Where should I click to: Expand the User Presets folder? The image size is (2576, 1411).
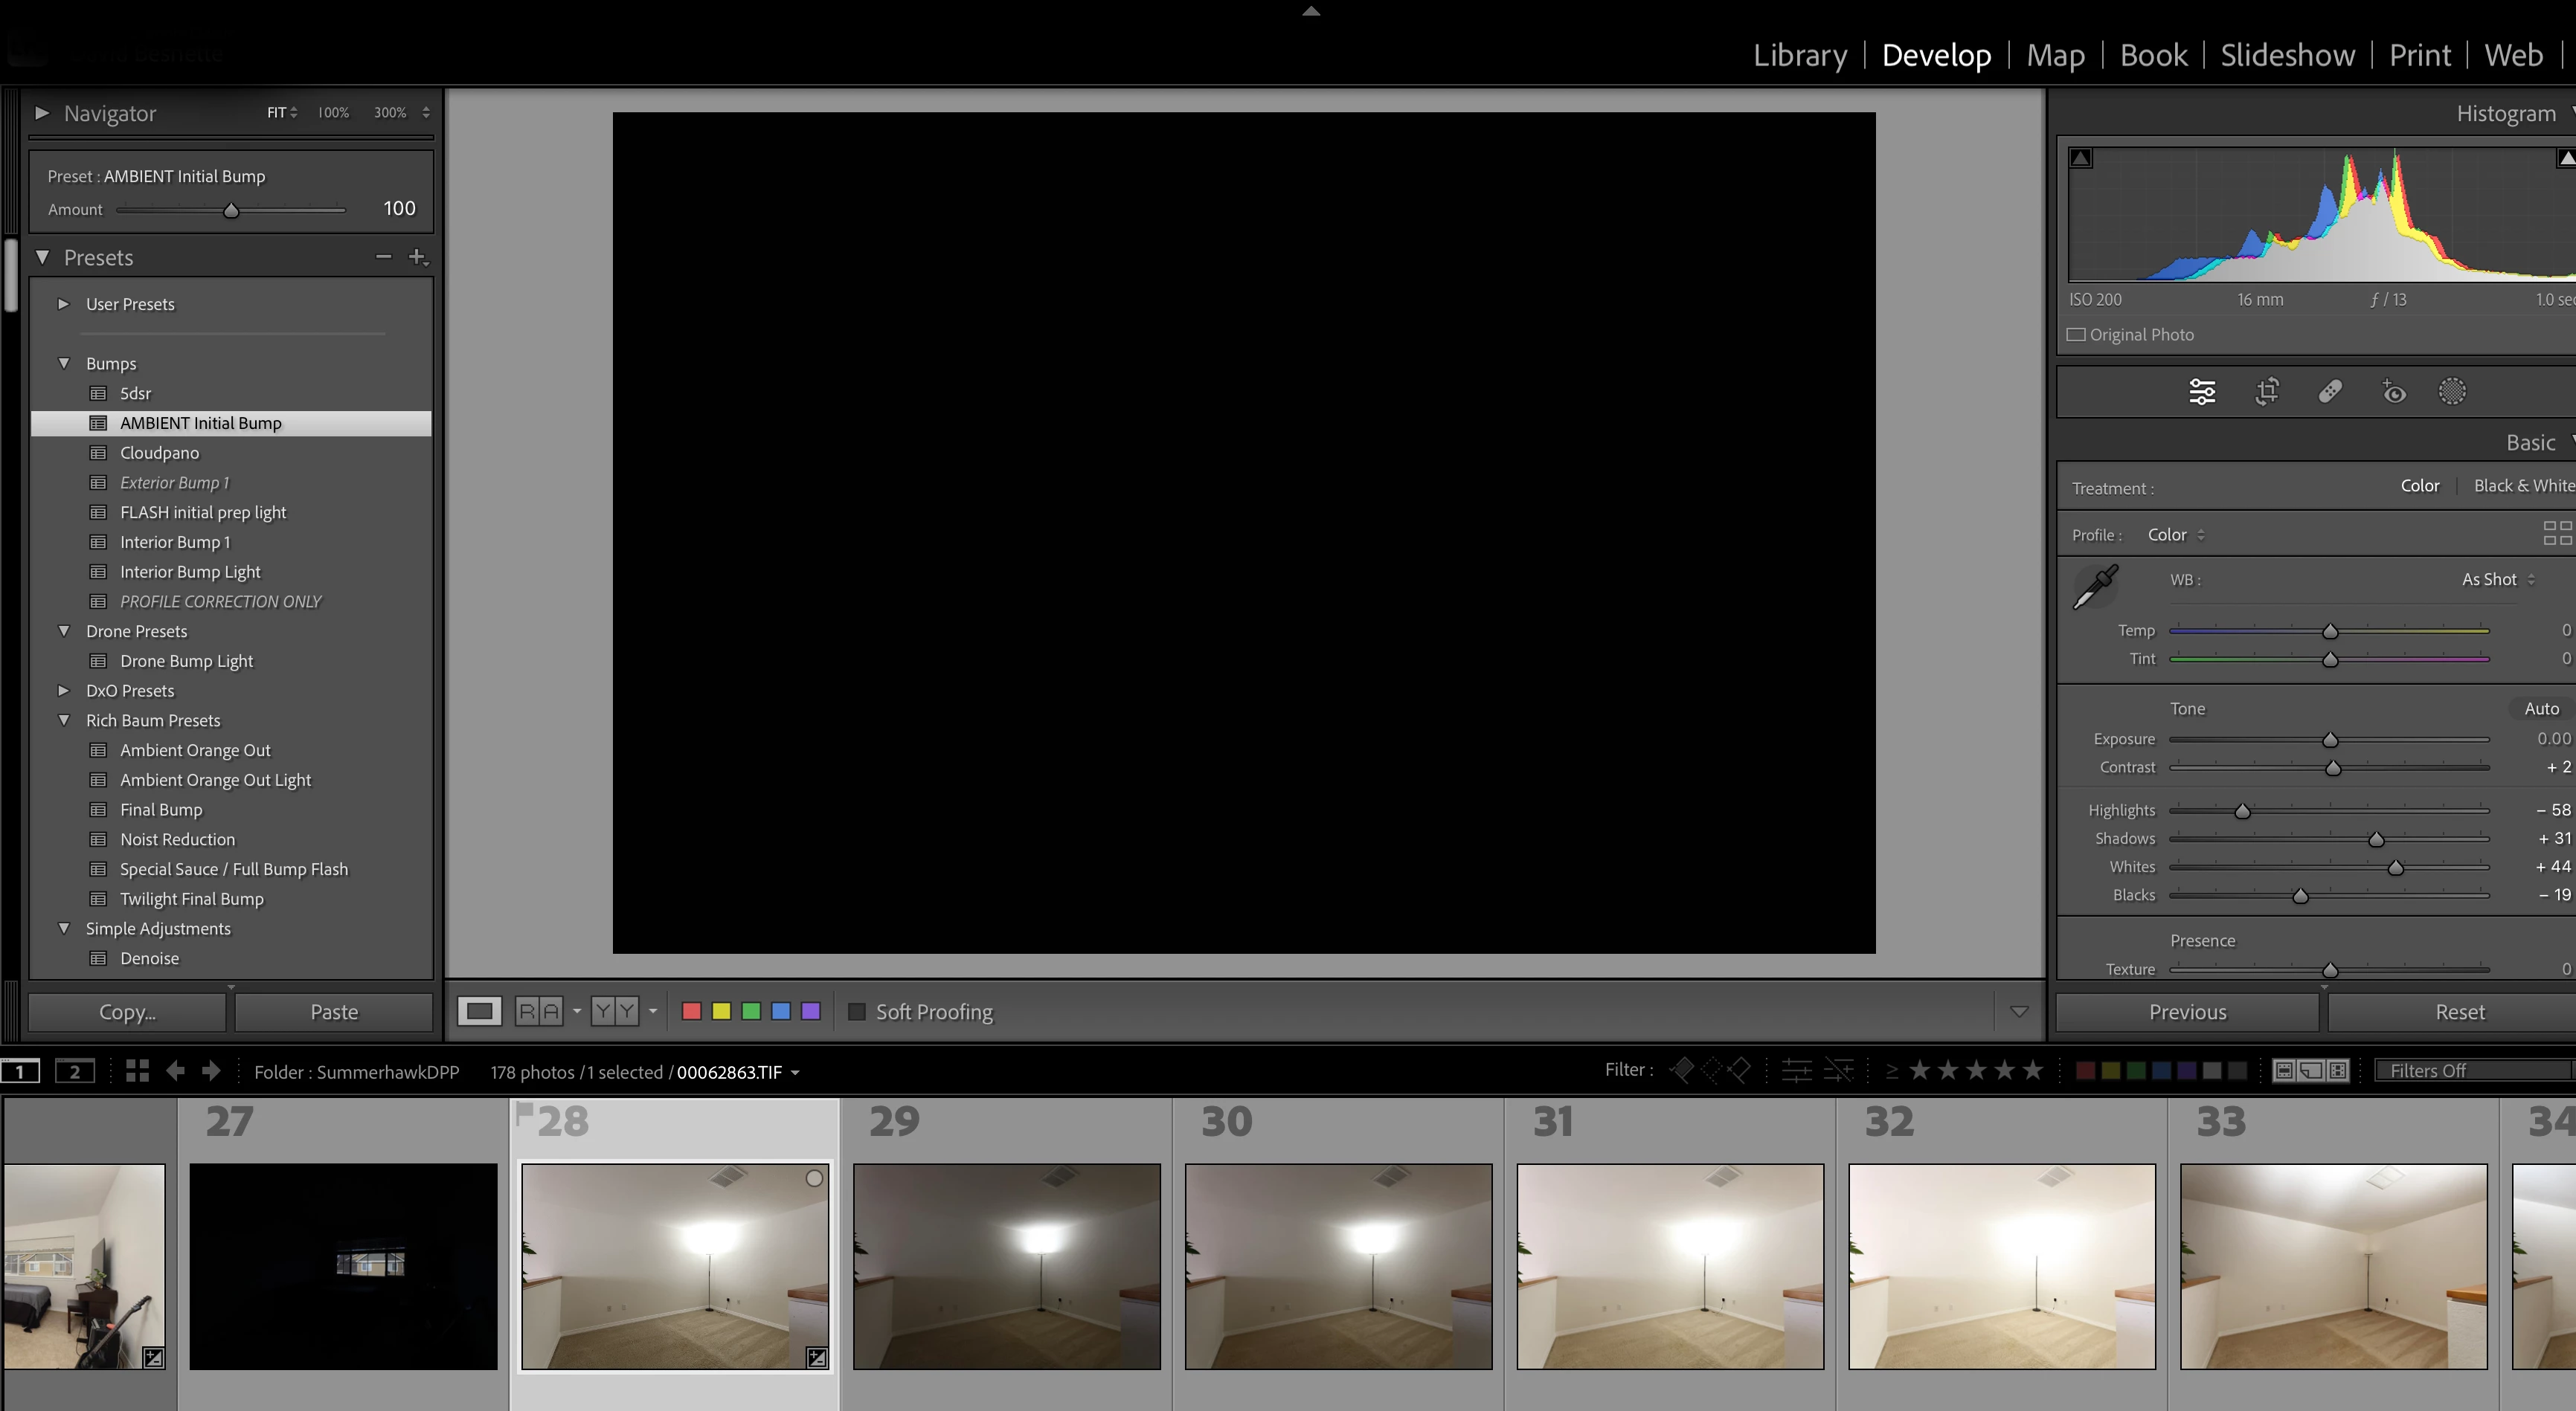tap(64, 304)
